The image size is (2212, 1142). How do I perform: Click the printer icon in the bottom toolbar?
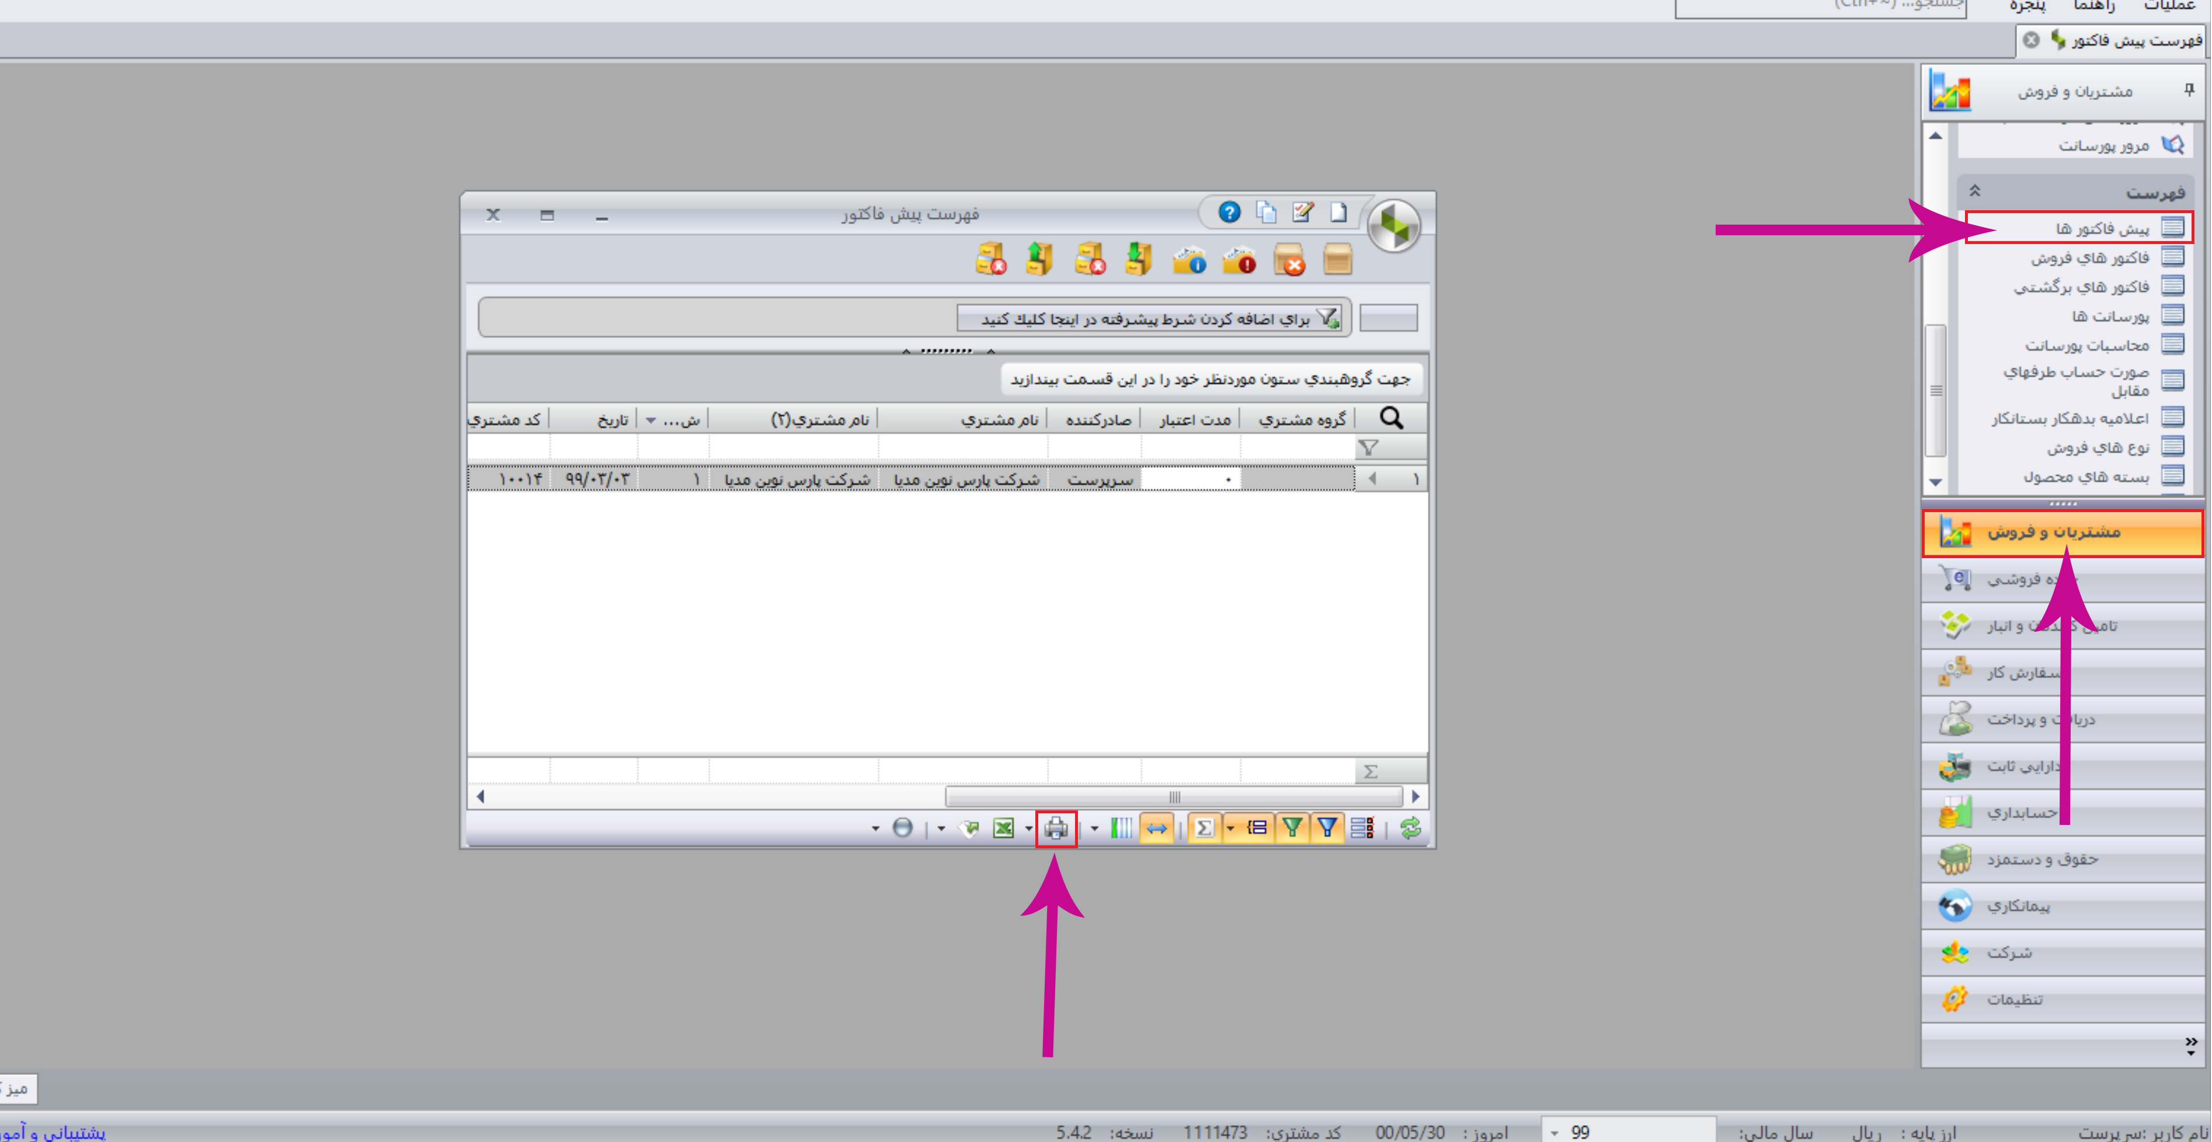click(1055, 828)
